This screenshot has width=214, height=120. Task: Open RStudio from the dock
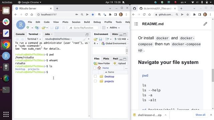pyautogui.click(x=6, y=56)
